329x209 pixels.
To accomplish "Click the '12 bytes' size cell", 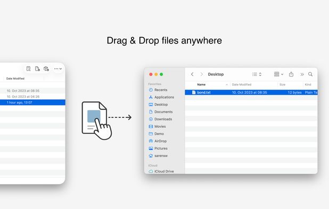I will point(294,92).
